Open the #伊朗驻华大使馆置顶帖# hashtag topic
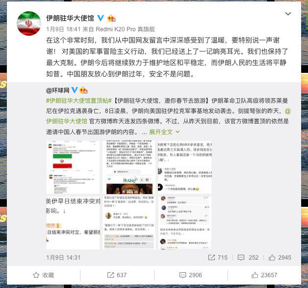Viewport: 308px width, 288px height. pos(79,101)
